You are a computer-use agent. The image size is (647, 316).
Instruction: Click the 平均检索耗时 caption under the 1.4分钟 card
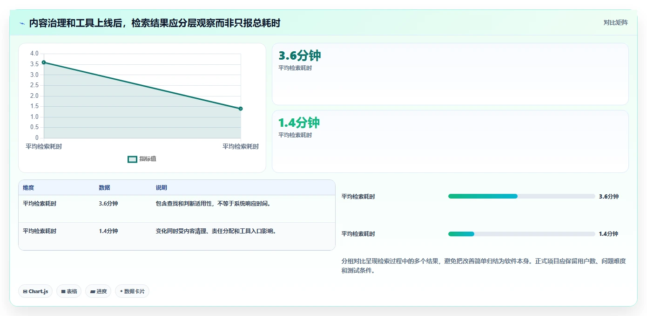point(295,135)
